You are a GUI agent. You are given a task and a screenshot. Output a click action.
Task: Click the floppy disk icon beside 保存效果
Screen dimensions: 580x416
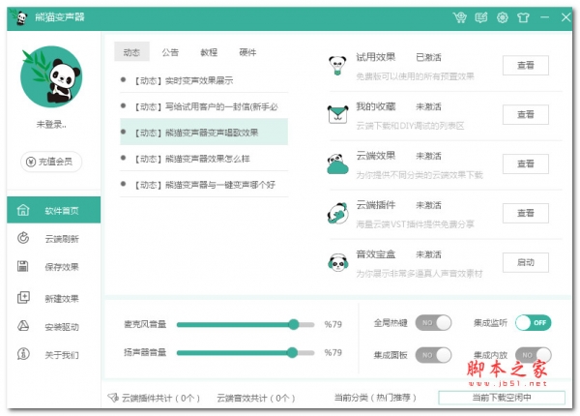tap(23, 266)
